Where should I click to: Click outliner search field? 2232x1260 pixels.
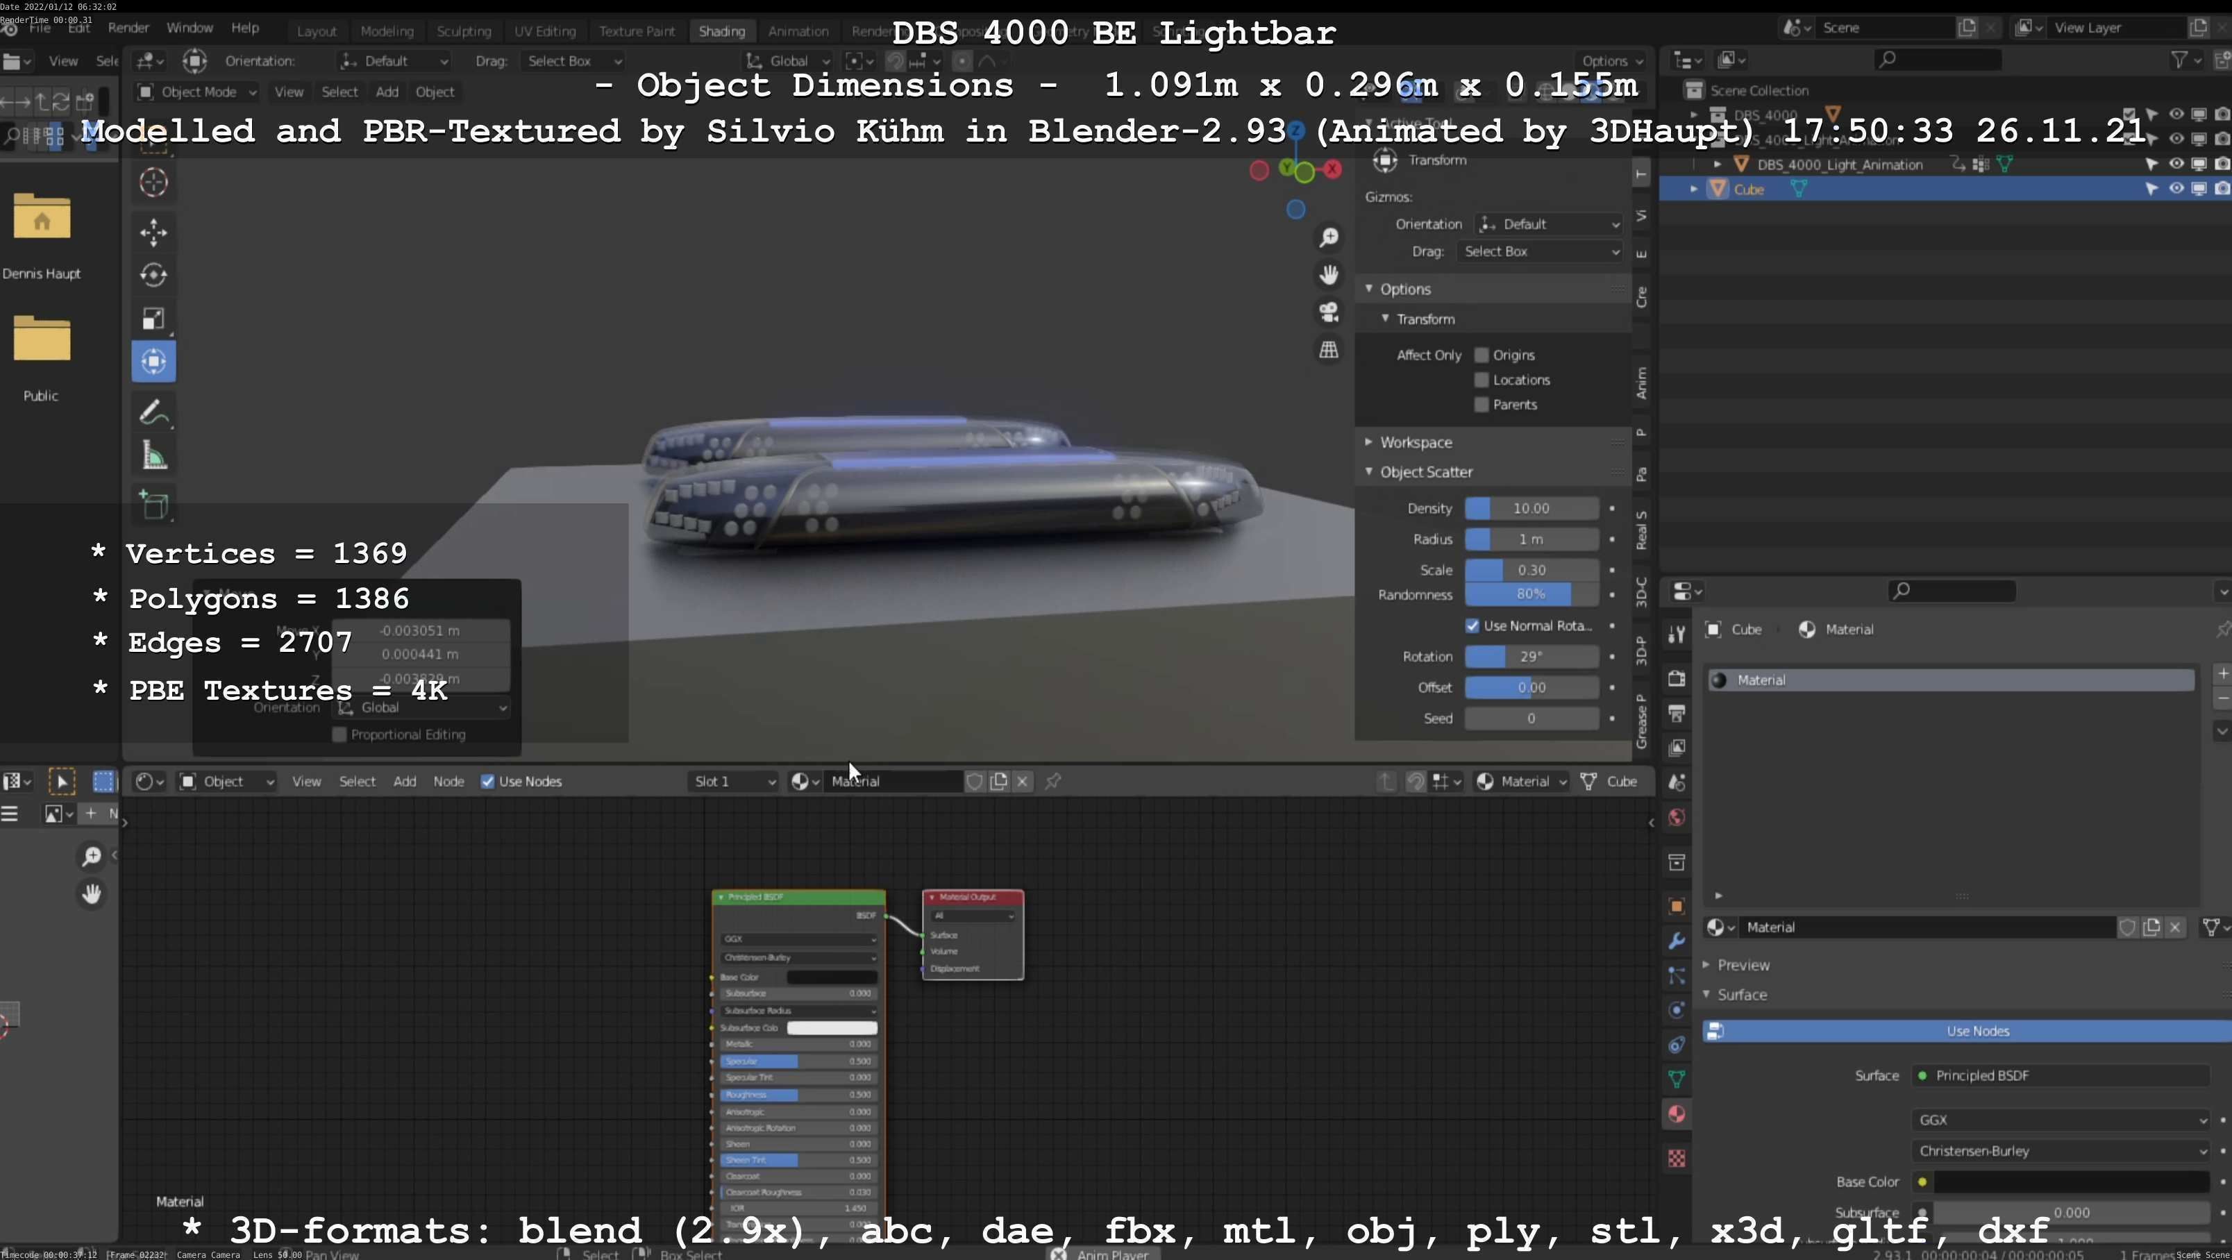(x=1938, y=60)
